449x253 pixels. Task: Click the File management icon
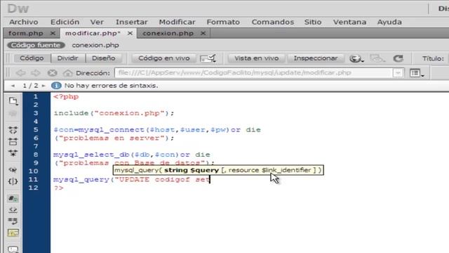pos(377,58)
